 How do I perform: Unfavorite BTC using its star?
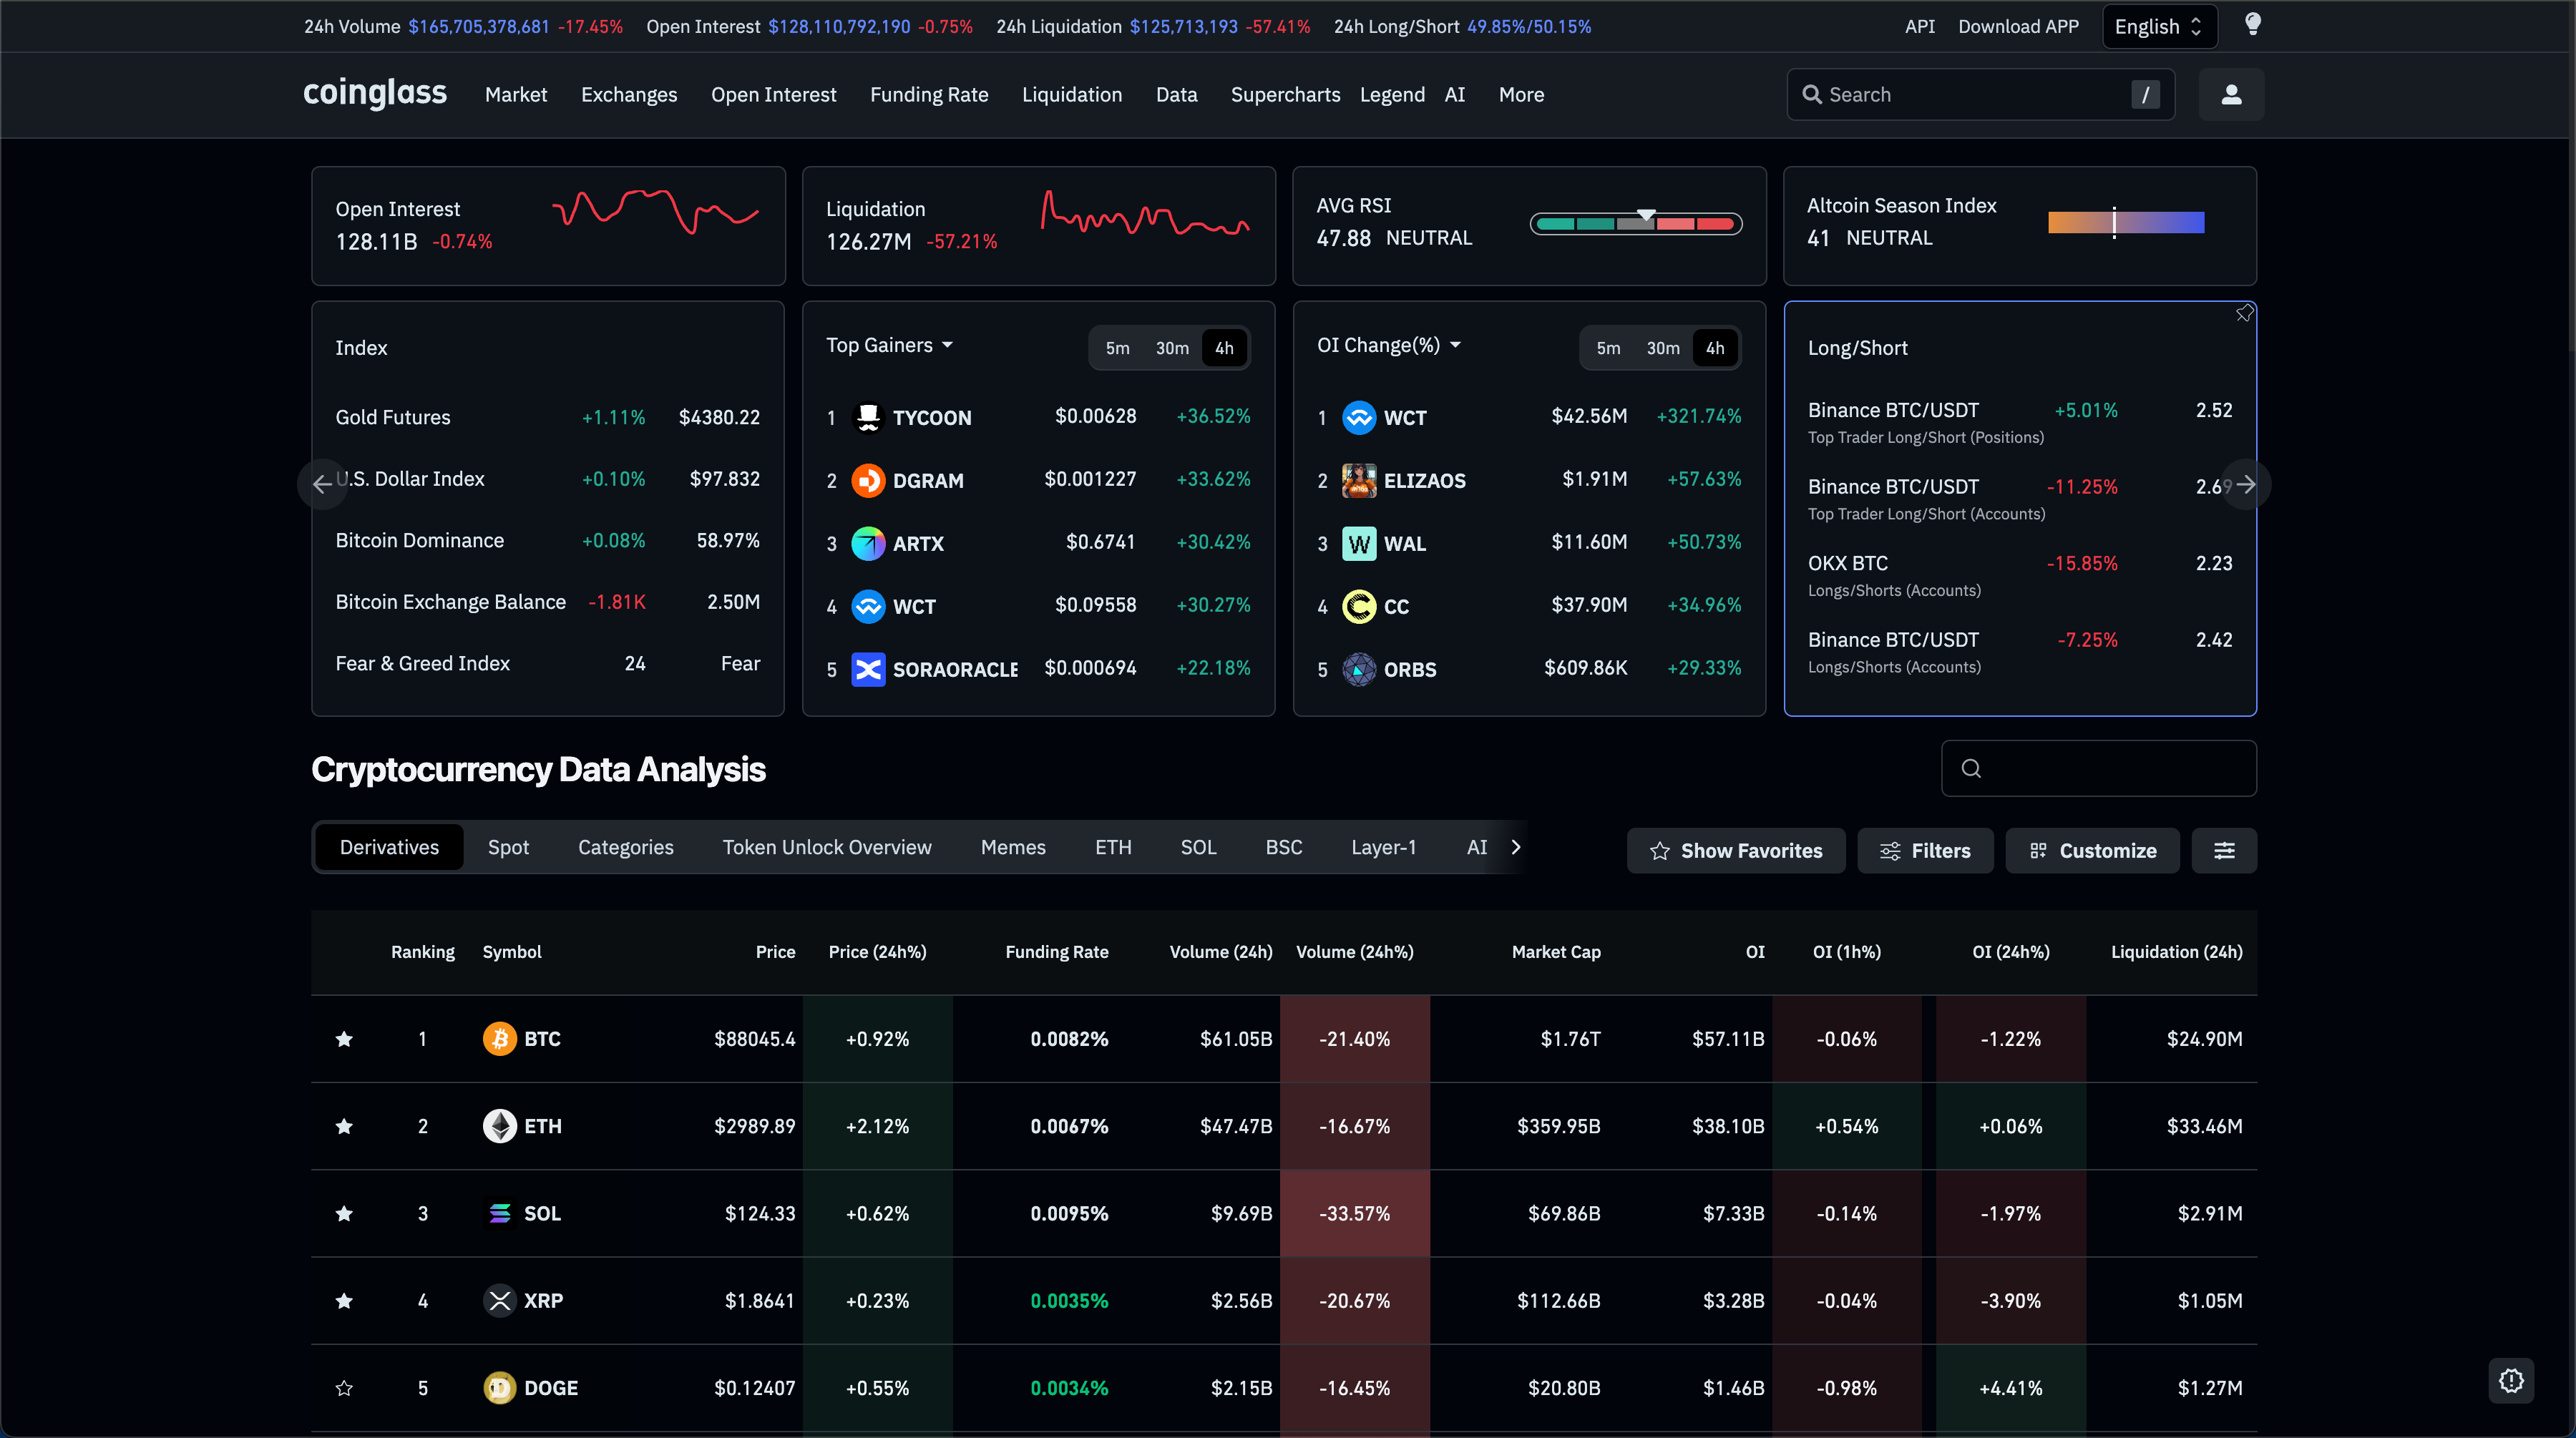coord(344,1039)
